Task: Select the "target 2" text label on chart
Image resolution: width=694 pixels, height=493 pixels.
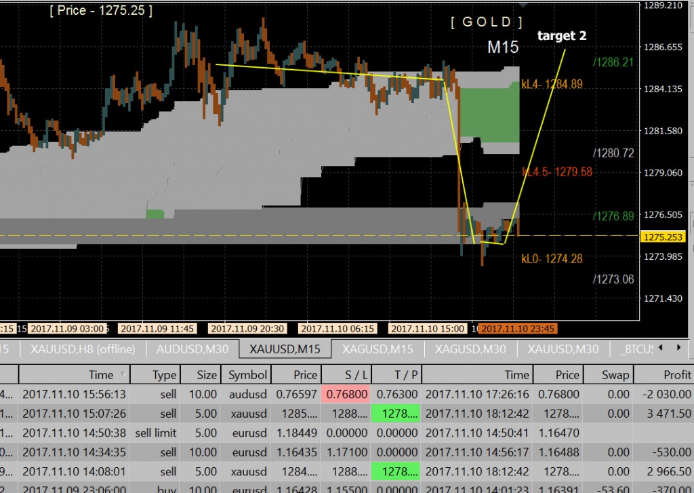Action: tap(562, 36)
